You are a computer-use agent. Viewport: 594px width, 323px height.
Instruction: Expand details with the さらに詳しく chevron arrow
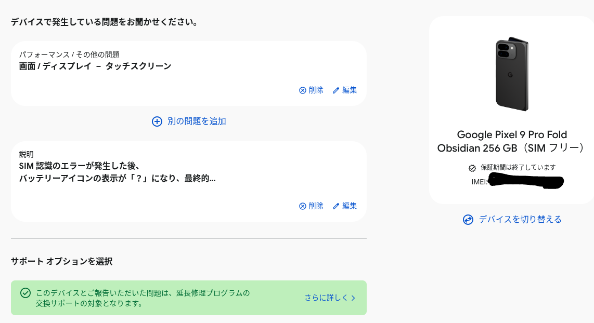click(x=353, y=298)
